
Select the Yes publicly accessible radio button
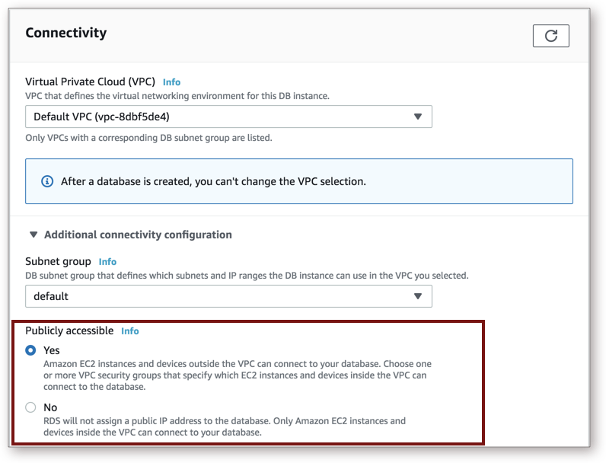[30, 350]
